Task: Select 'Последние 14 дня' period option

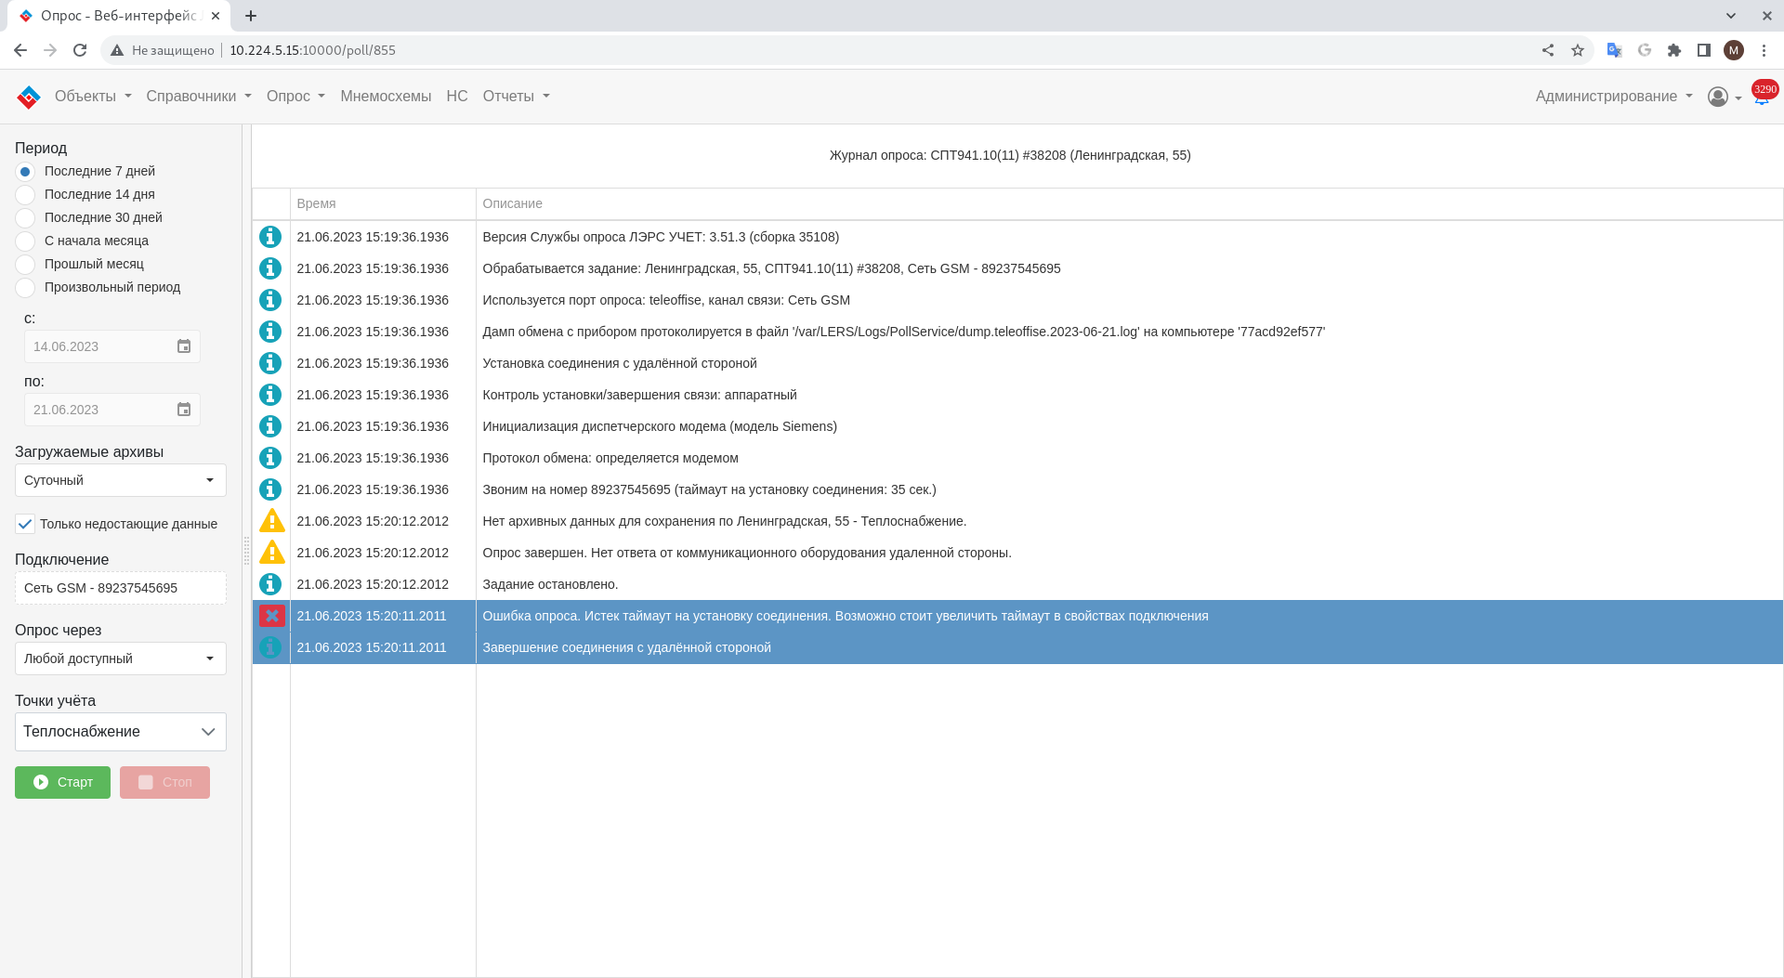Action: (26, 194)
